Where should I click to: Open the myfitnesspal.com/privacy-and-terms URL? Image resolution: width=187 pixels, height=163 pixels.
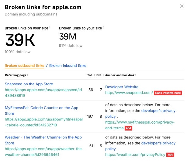140,125
